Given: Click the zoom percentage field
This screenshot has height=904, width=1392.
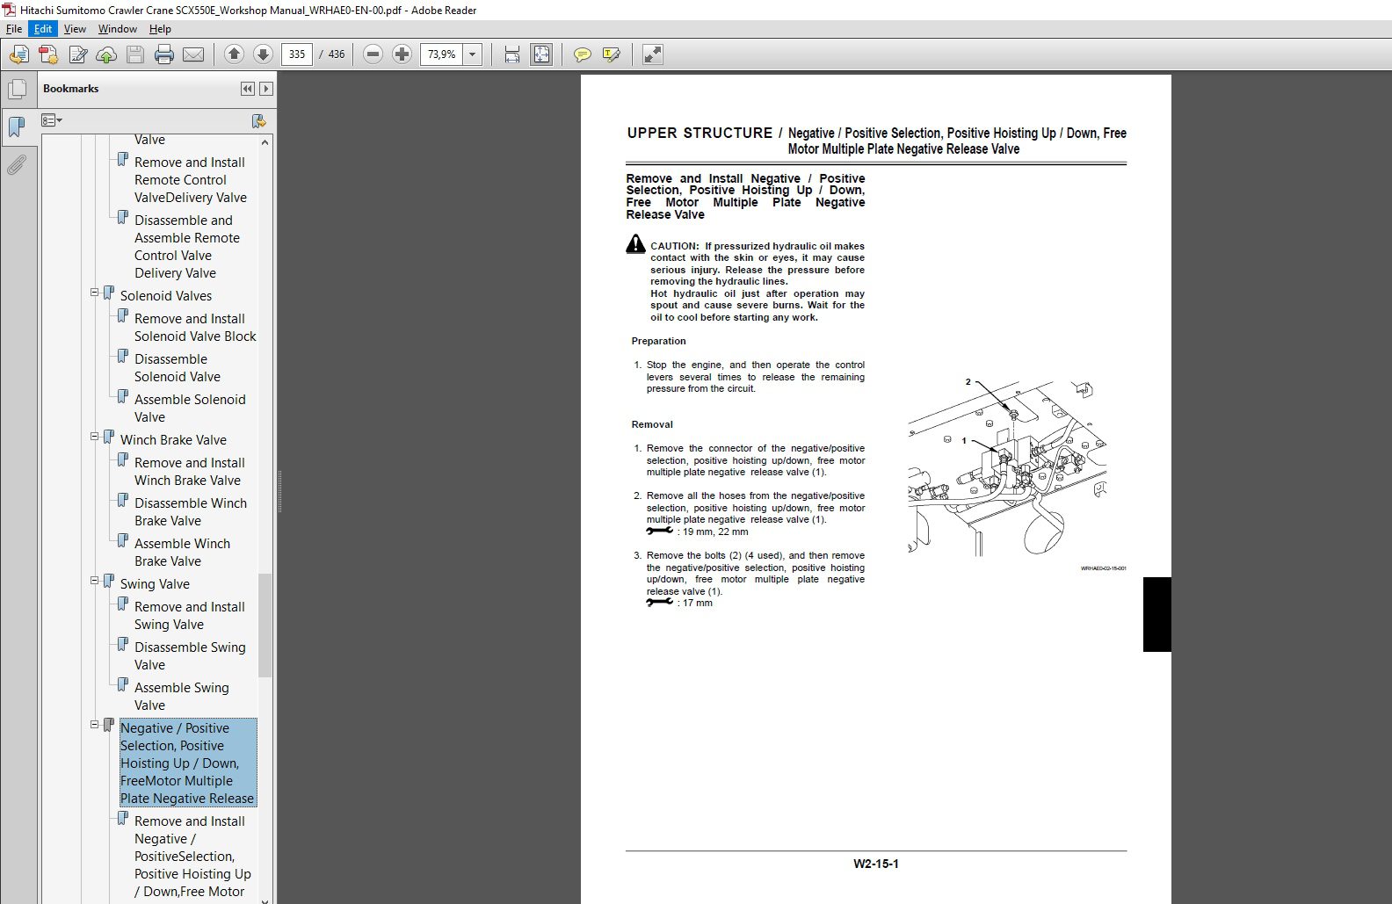Looking at the screenshot, I should click(442, 54).
